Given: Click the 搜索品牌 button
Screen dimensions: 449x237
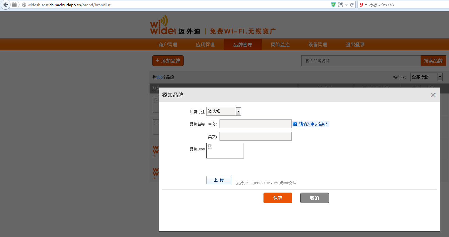Looking at the screenshot, I should 433,61.
